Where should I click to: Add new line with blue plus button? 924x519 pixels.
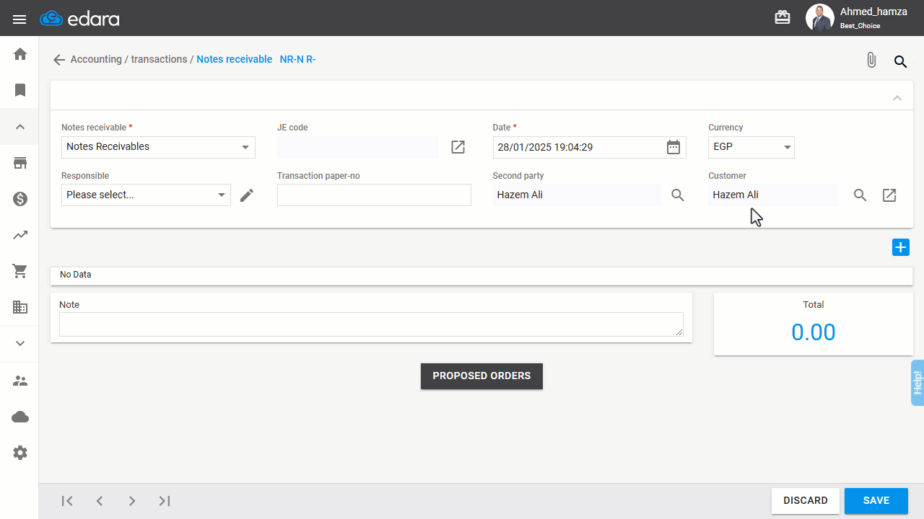tap(900, 247)
